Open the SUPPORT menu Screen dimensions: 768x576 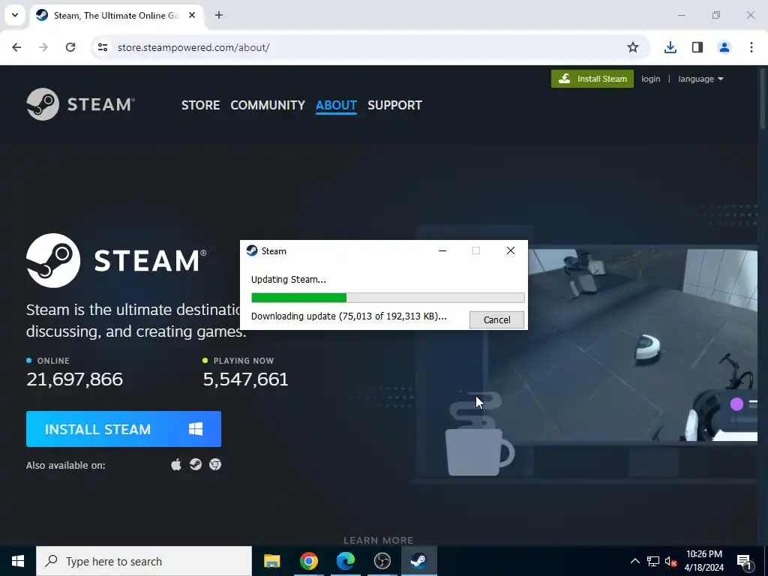pyautogui.click(x=394, y=105)
